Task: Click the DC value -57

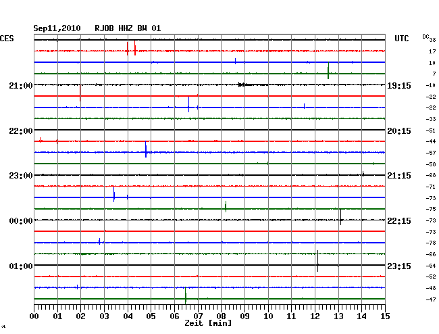Action: [x=431, y=153]
